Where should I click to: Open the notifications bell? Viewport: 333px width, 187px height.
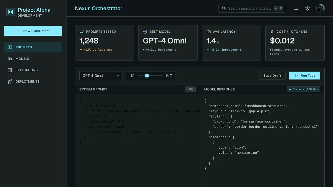click(x=296, y=8)
